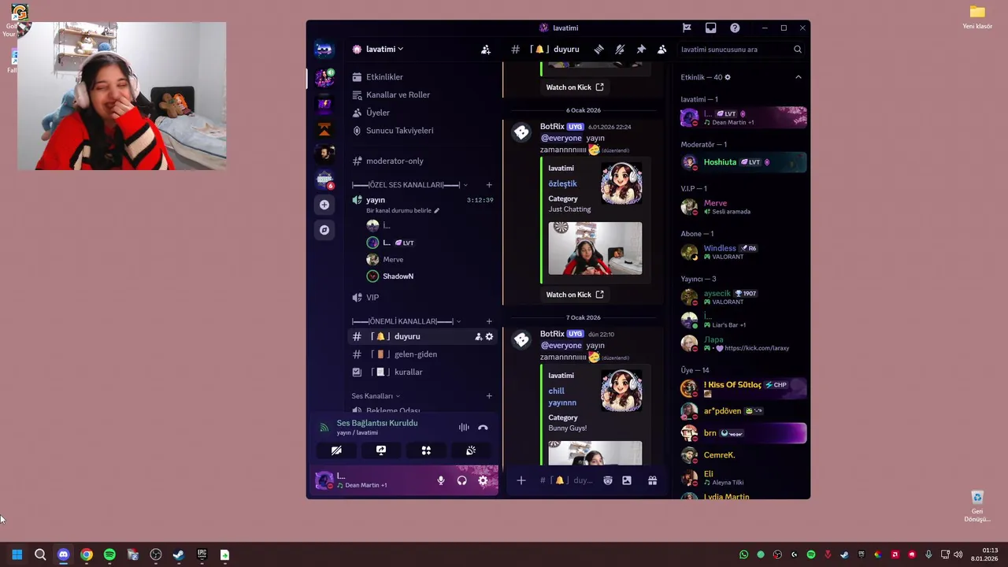
Task: Open Spotify from Windows taskbar
Action: (109, 555)
